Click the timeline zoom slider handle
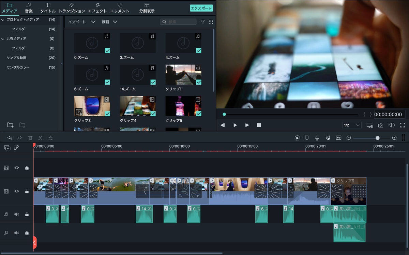The height and width of the screenshot is (255, 409). coord(377,138)
